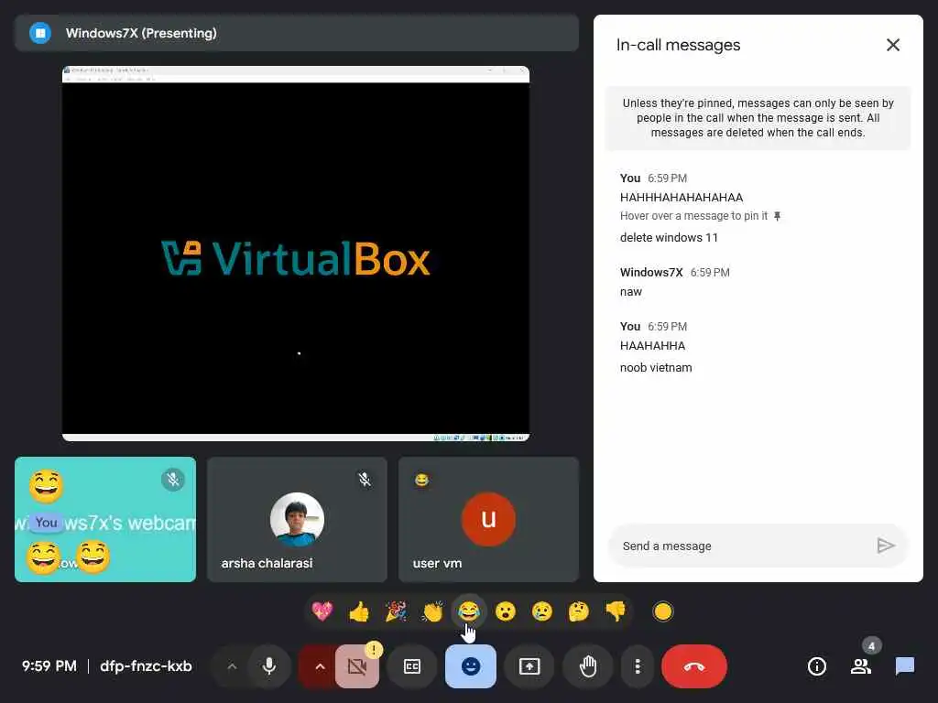This screenshot has width=938, height=703.
Task: Click the 'HAAHAHHA' message
Action: (x=652, y=345)
